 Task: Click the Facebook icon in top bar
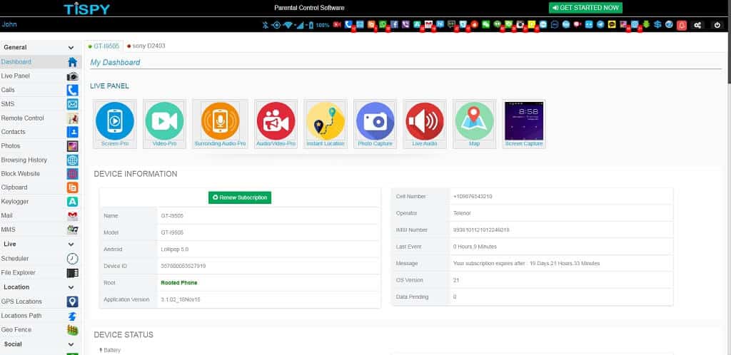(394, 25)
